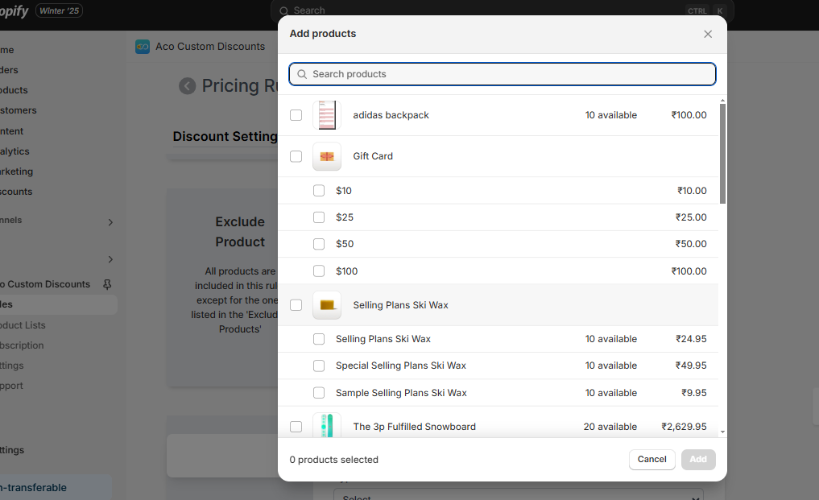Check the adidas backpack checkbox
Image resolution: width=819 pixels, height=500 pixels.
(296, 115)
